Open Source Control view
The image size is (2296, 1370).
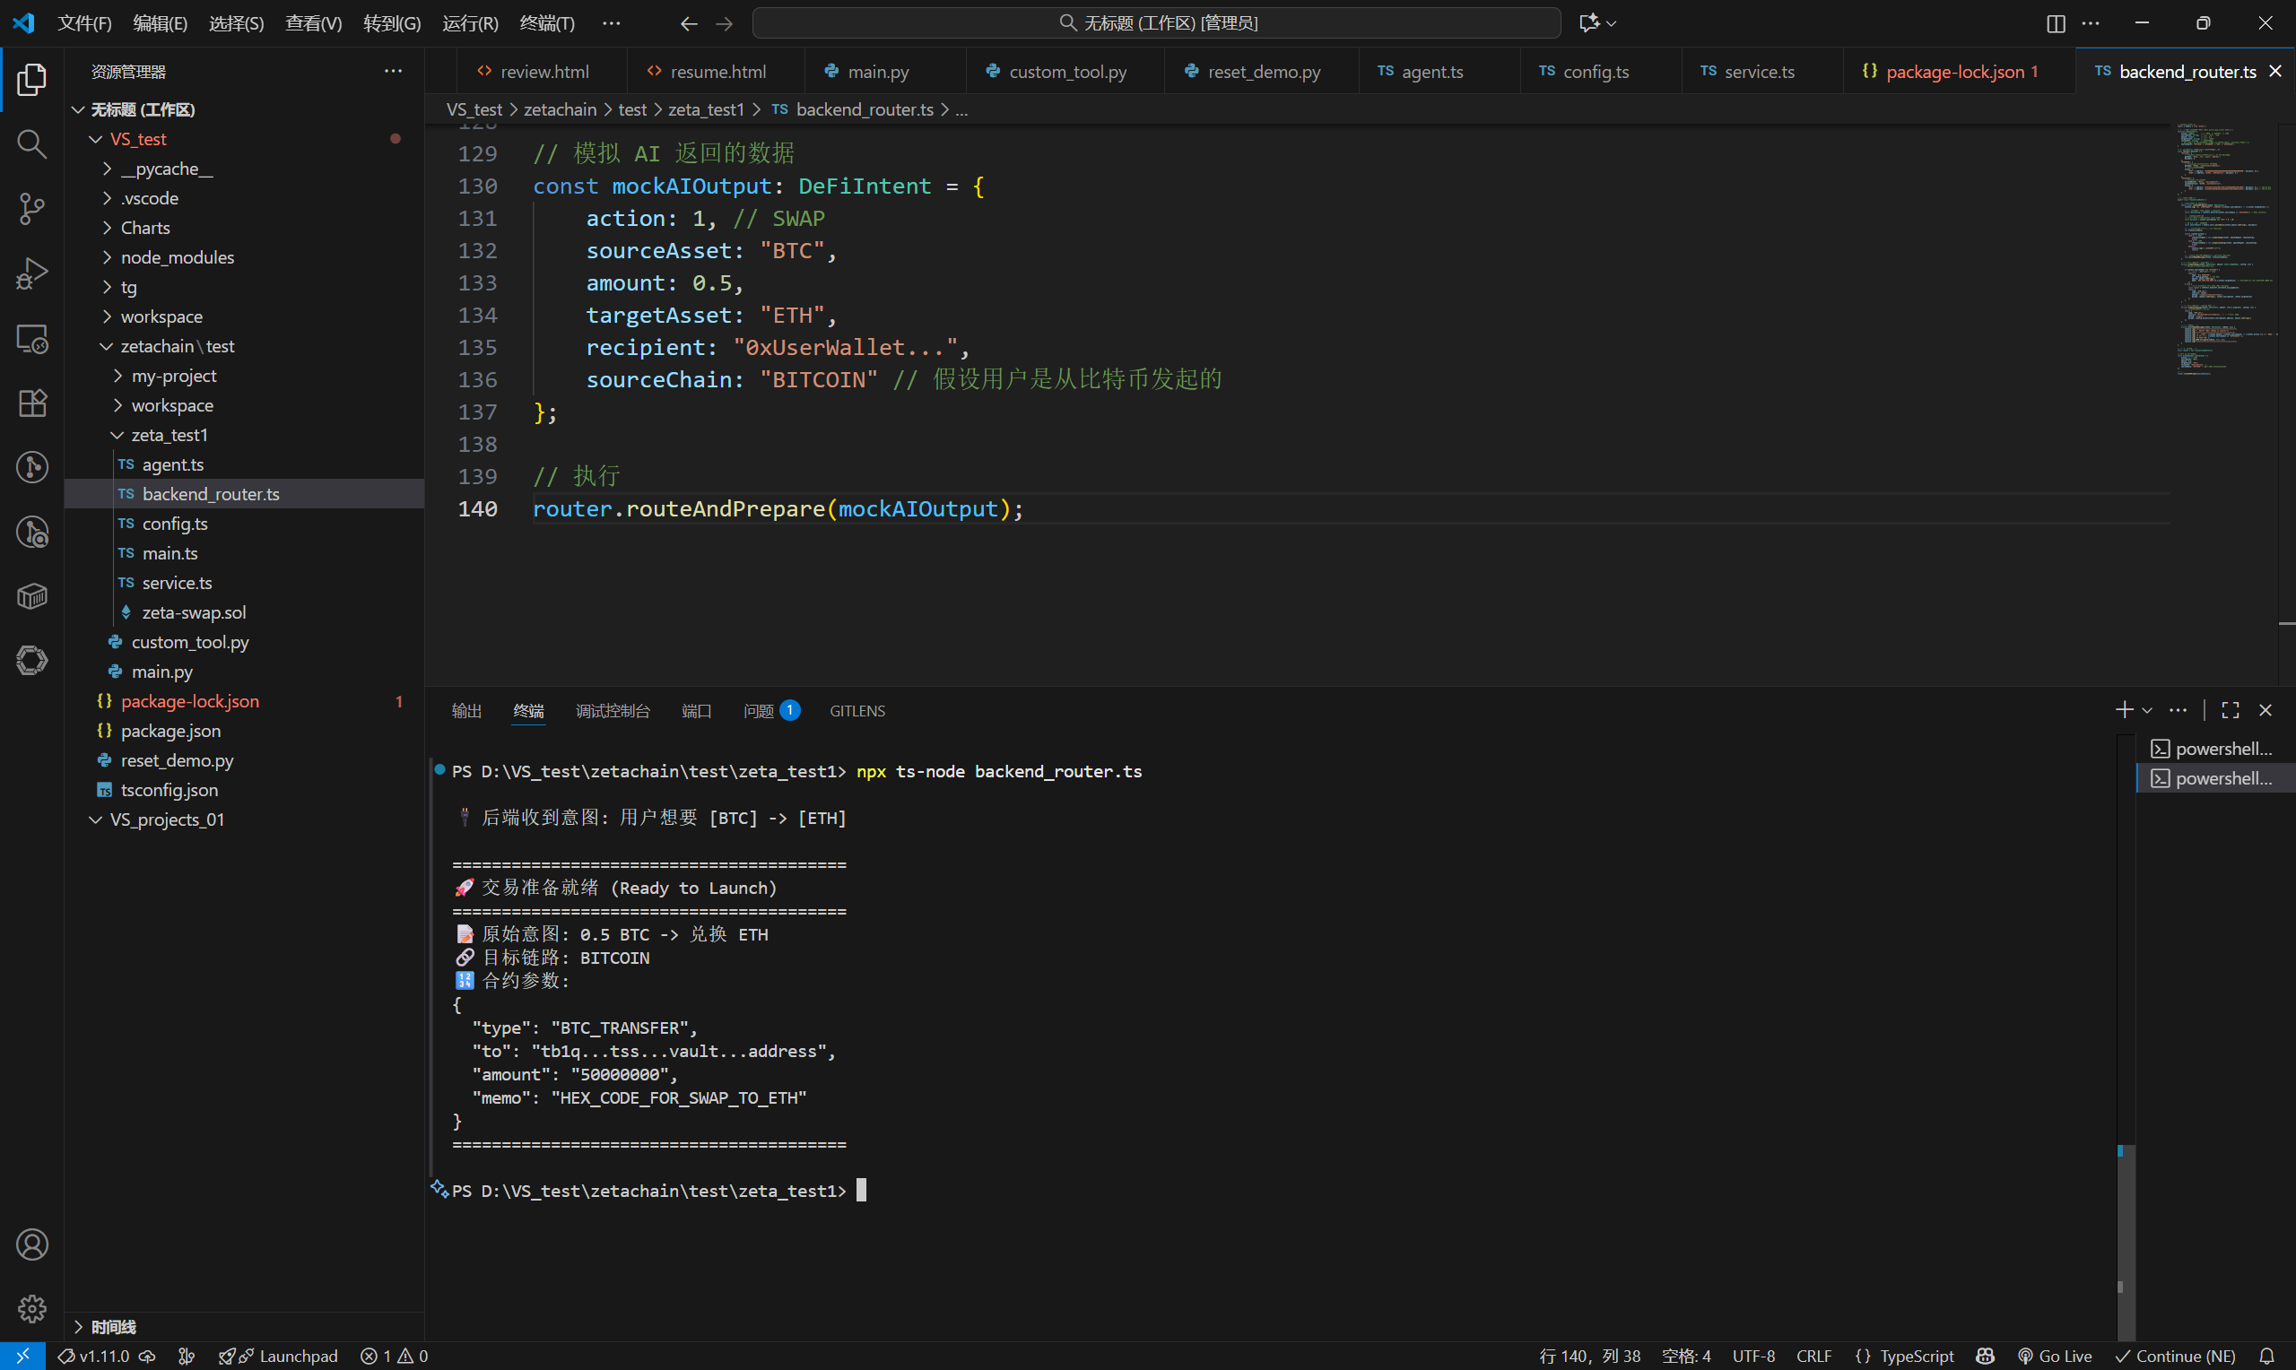pos(31,209)
